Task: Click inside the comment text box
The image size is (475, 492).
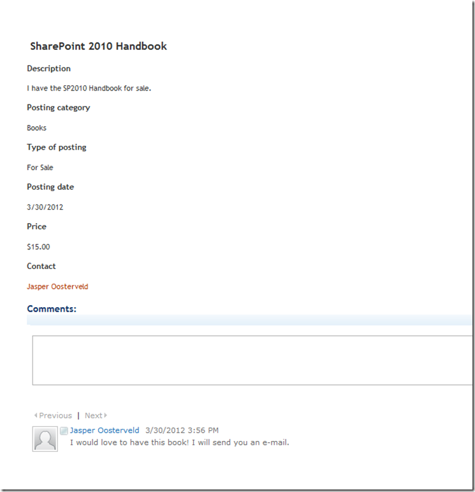Action: tap(252, 360)
